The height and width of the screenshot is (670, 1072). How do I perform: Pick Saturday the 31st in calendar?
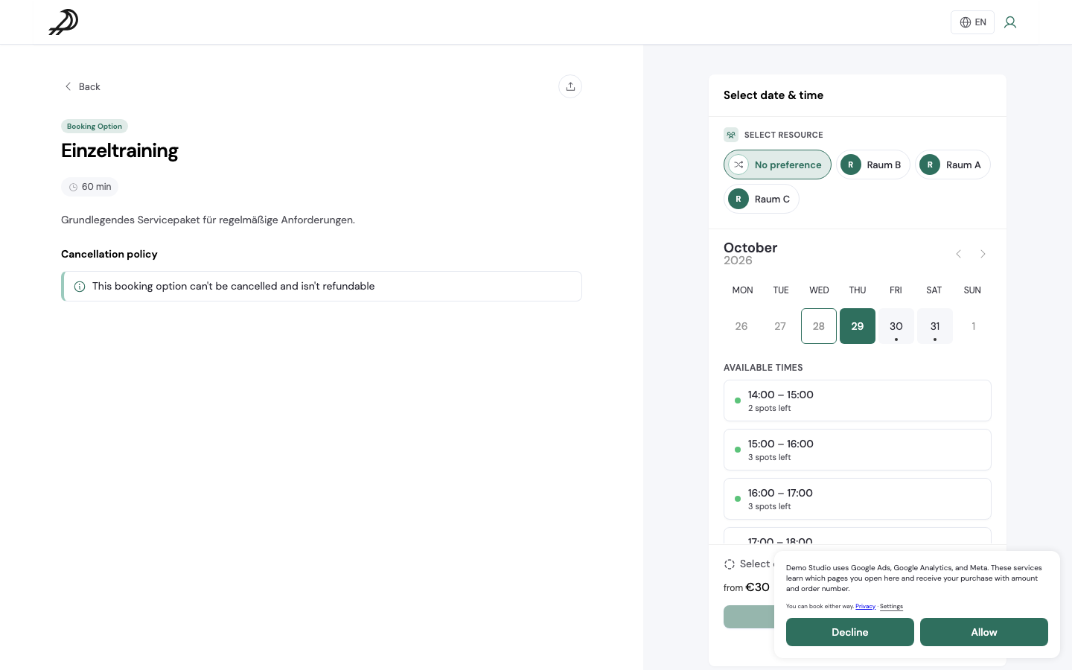click(935, 326)
